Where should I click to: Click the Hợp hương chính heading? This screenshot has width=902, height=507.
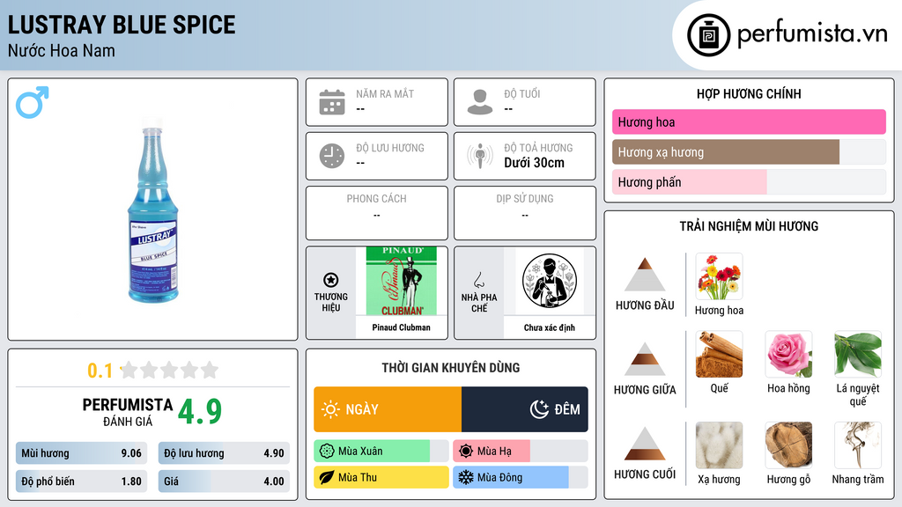[749, 93]
